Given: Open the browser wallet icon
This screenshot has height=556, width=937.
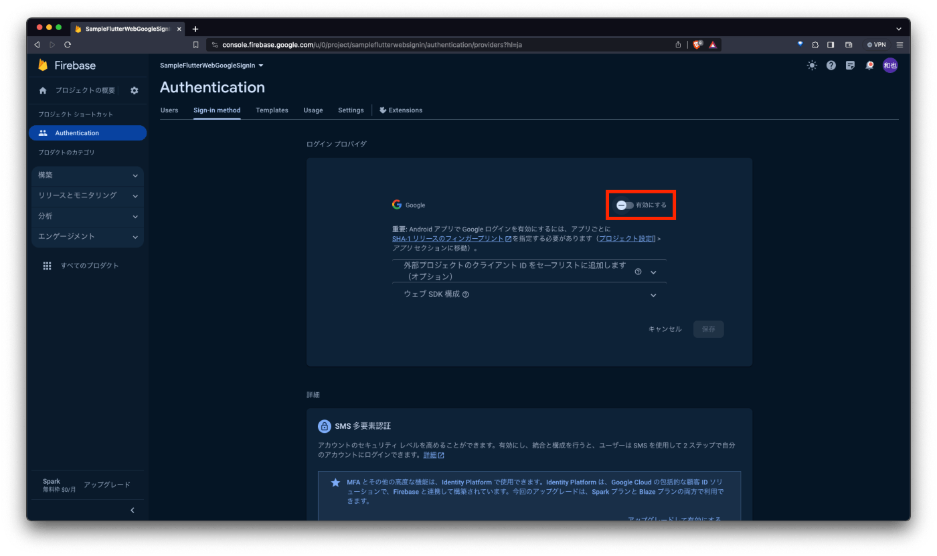Looking at the screenshot, I should click(849, 45).
